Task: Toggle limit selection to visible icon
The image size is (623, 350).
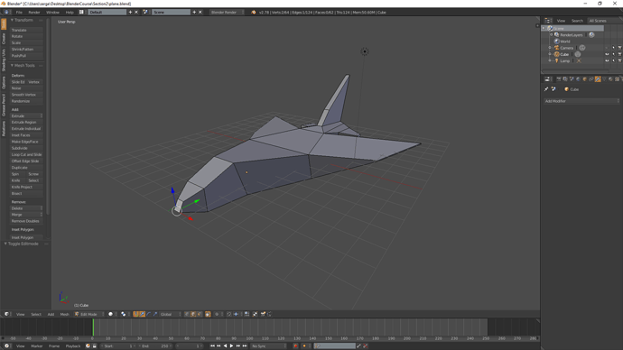Action: click(207, 314)
